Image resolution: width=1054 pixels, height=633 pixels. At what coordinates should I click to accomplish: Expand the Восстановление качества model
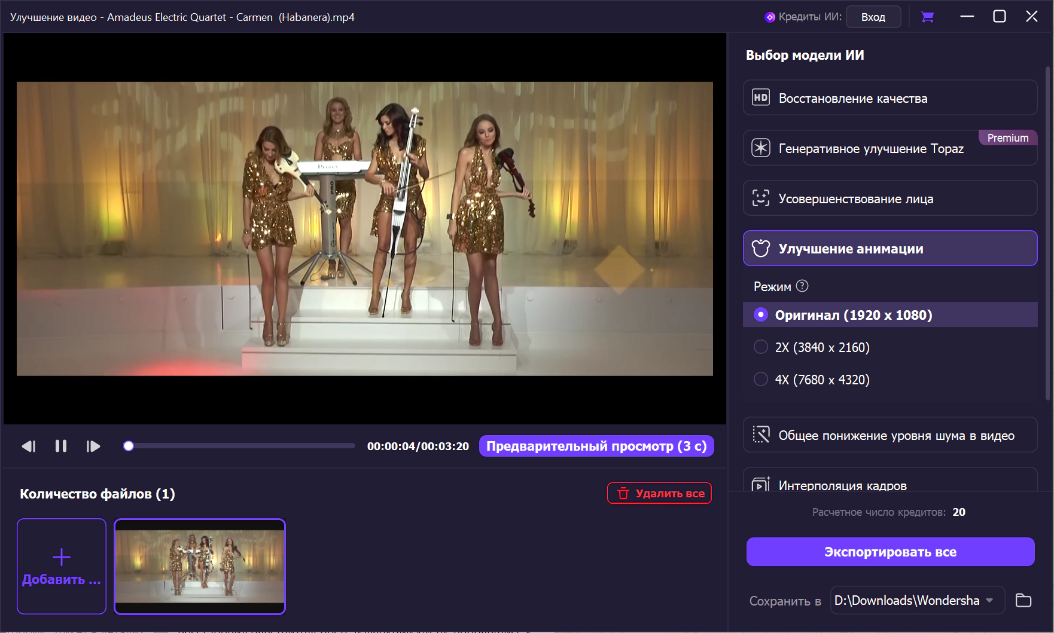tap(889, 98)
